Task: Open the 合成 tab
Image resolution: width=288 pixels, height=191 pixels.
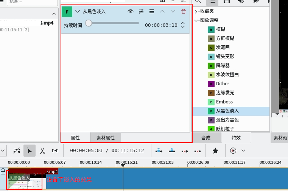Action: coord(206,138)
